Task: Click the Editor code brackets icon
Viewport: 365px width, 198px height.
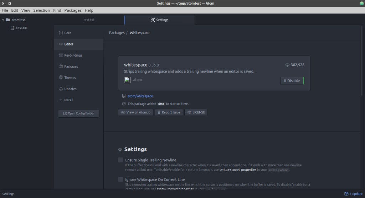Action: click(x=61, y=44)
